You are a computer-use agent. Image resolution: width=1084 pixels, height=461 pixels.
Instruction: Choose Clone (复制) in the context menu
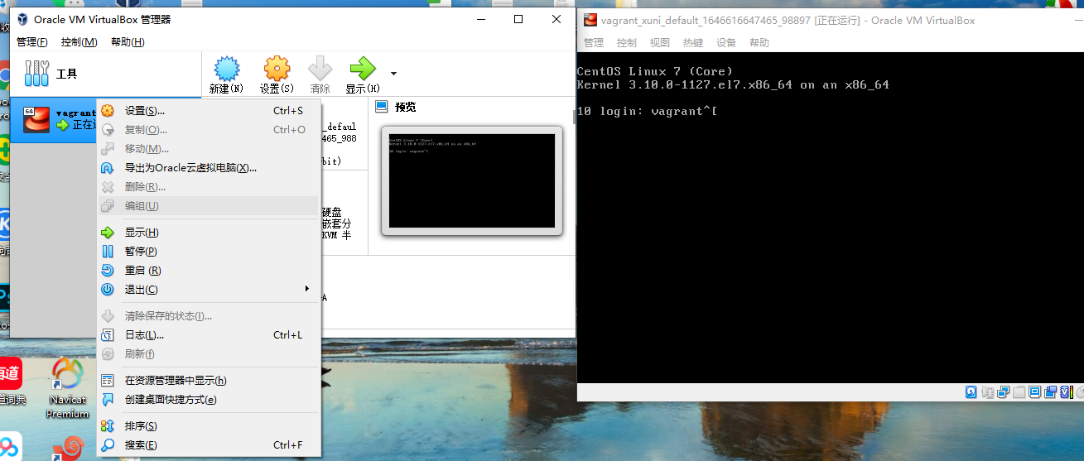(x=208, y=129)
